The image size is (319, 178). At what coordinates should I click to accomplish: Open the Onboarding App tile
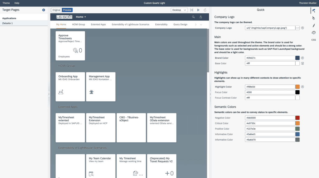pos(70,87)
